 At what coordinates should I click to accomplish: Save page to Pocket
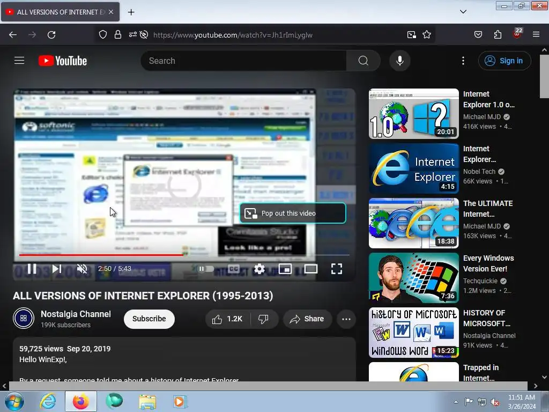(478, 35)
